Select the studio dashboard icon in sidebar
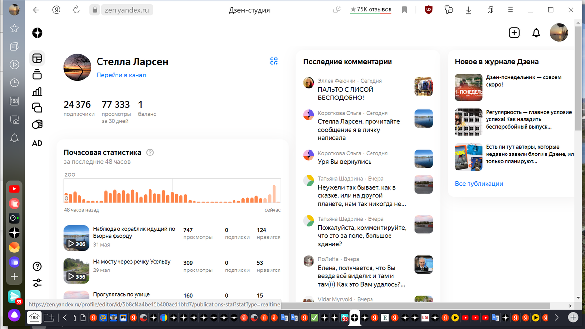Viewport: 585px width, 329px height. coord(37,58)
